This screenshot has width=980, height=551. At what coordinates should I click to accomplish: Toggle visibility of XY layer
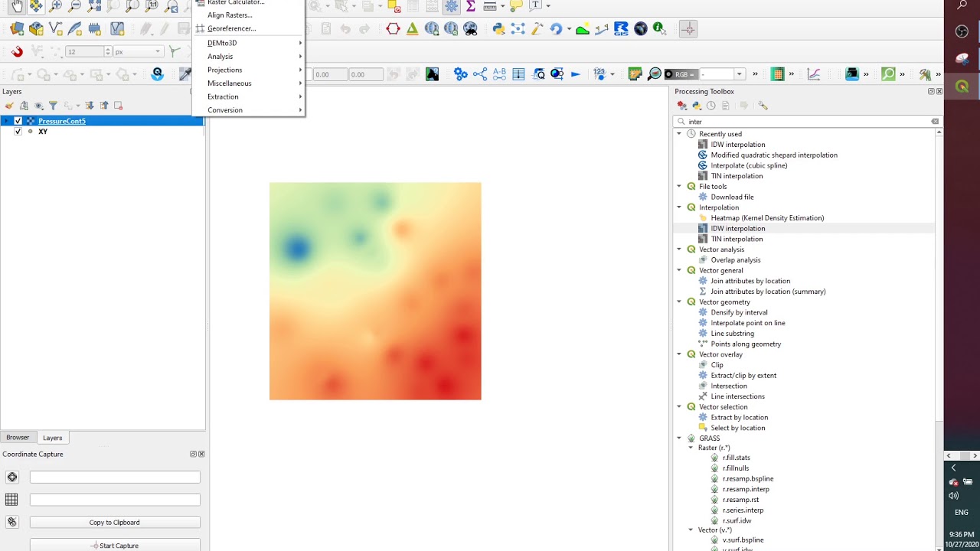(18, 132)
